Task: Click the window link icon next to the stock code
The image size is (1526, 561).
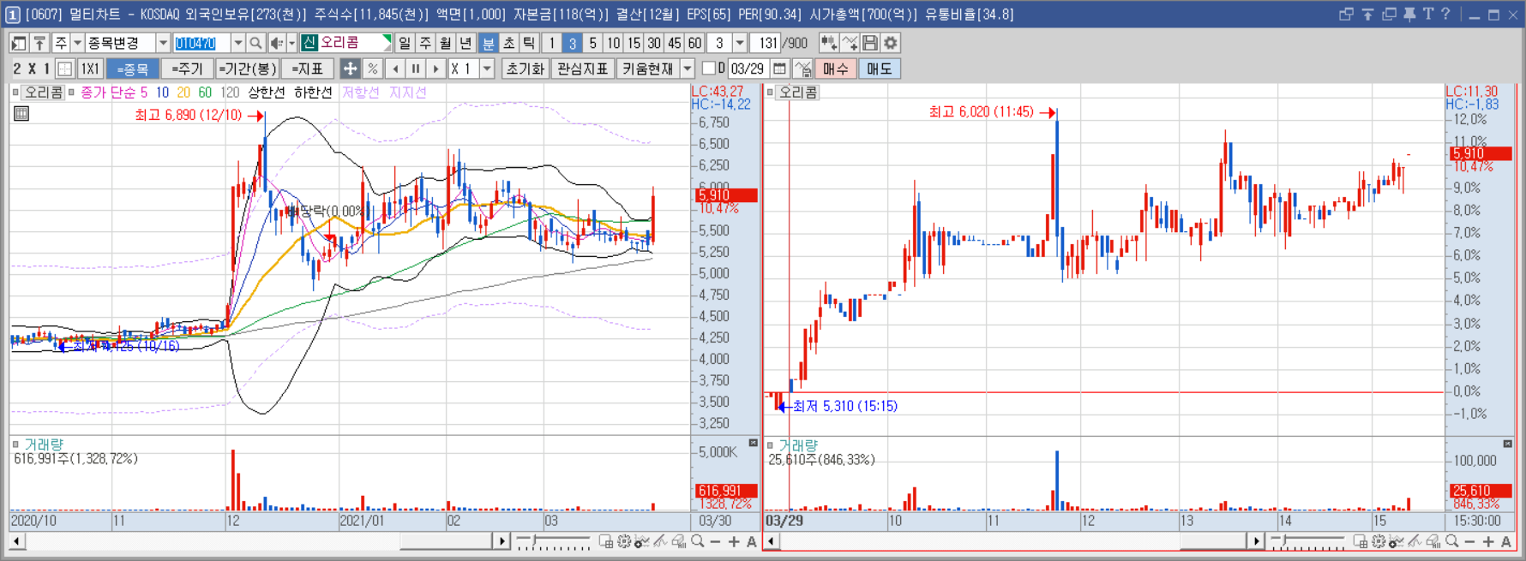Action: (19, 43)
